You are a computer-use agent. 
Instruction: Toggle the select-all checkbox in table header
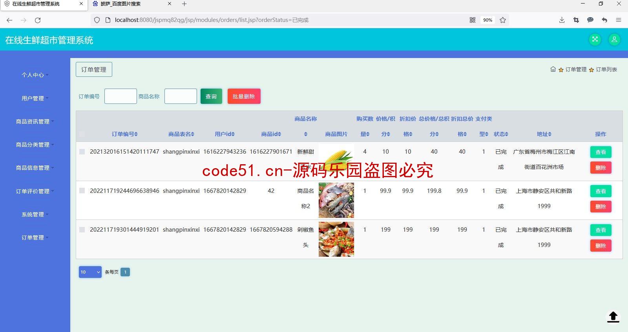(82, 134)
